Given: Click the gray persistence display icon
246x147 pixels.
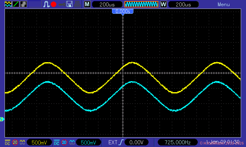Looking at the screenshot, I should click(x=23, y=4).
